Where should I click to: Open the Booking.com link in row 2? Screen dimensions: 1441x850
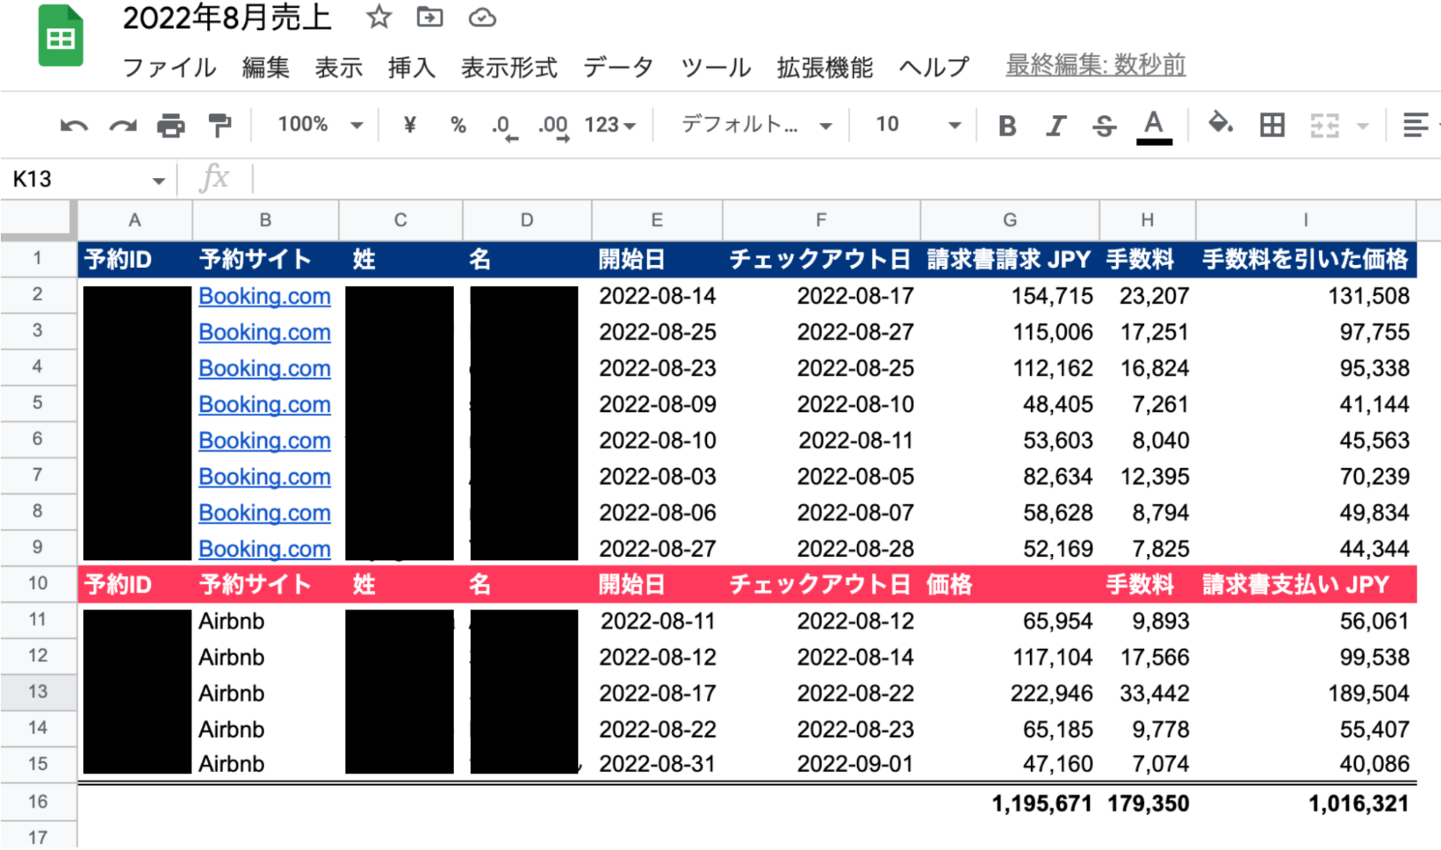click(x=265, y=296)
